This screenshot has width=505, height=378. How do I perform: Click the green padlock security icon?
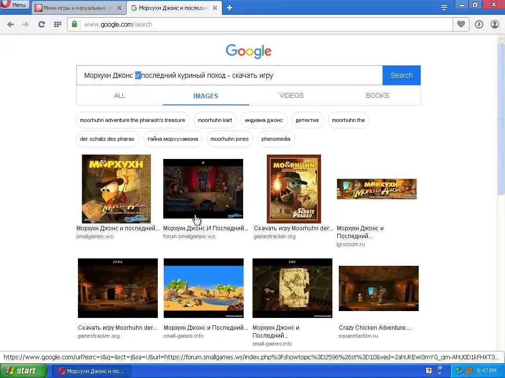coord(74,25)
